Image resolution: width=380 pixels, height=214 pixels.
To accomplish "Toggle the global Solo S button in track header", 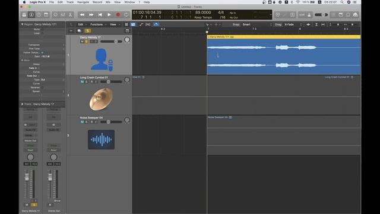I will click(87, 31).
